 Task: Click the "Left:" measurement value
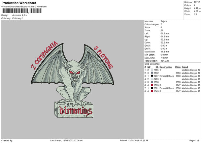[165, 33]
